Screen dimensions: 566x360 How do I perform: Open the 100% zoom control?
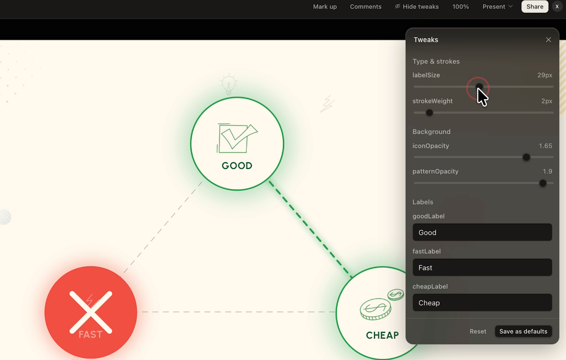460,7
